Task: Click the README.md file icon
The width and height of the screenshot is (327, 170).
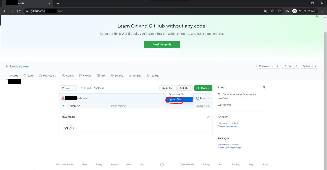Action: tap(63, 106)
